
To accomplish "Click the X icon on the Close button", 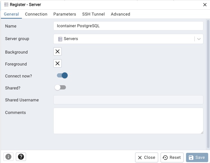I will tap(140, 158).
